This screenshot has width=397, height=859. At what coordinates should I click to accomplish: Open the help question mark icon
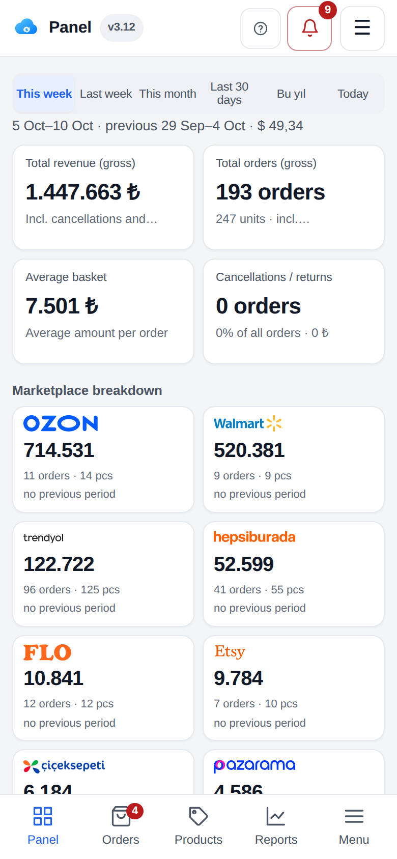tap(261, 28)
